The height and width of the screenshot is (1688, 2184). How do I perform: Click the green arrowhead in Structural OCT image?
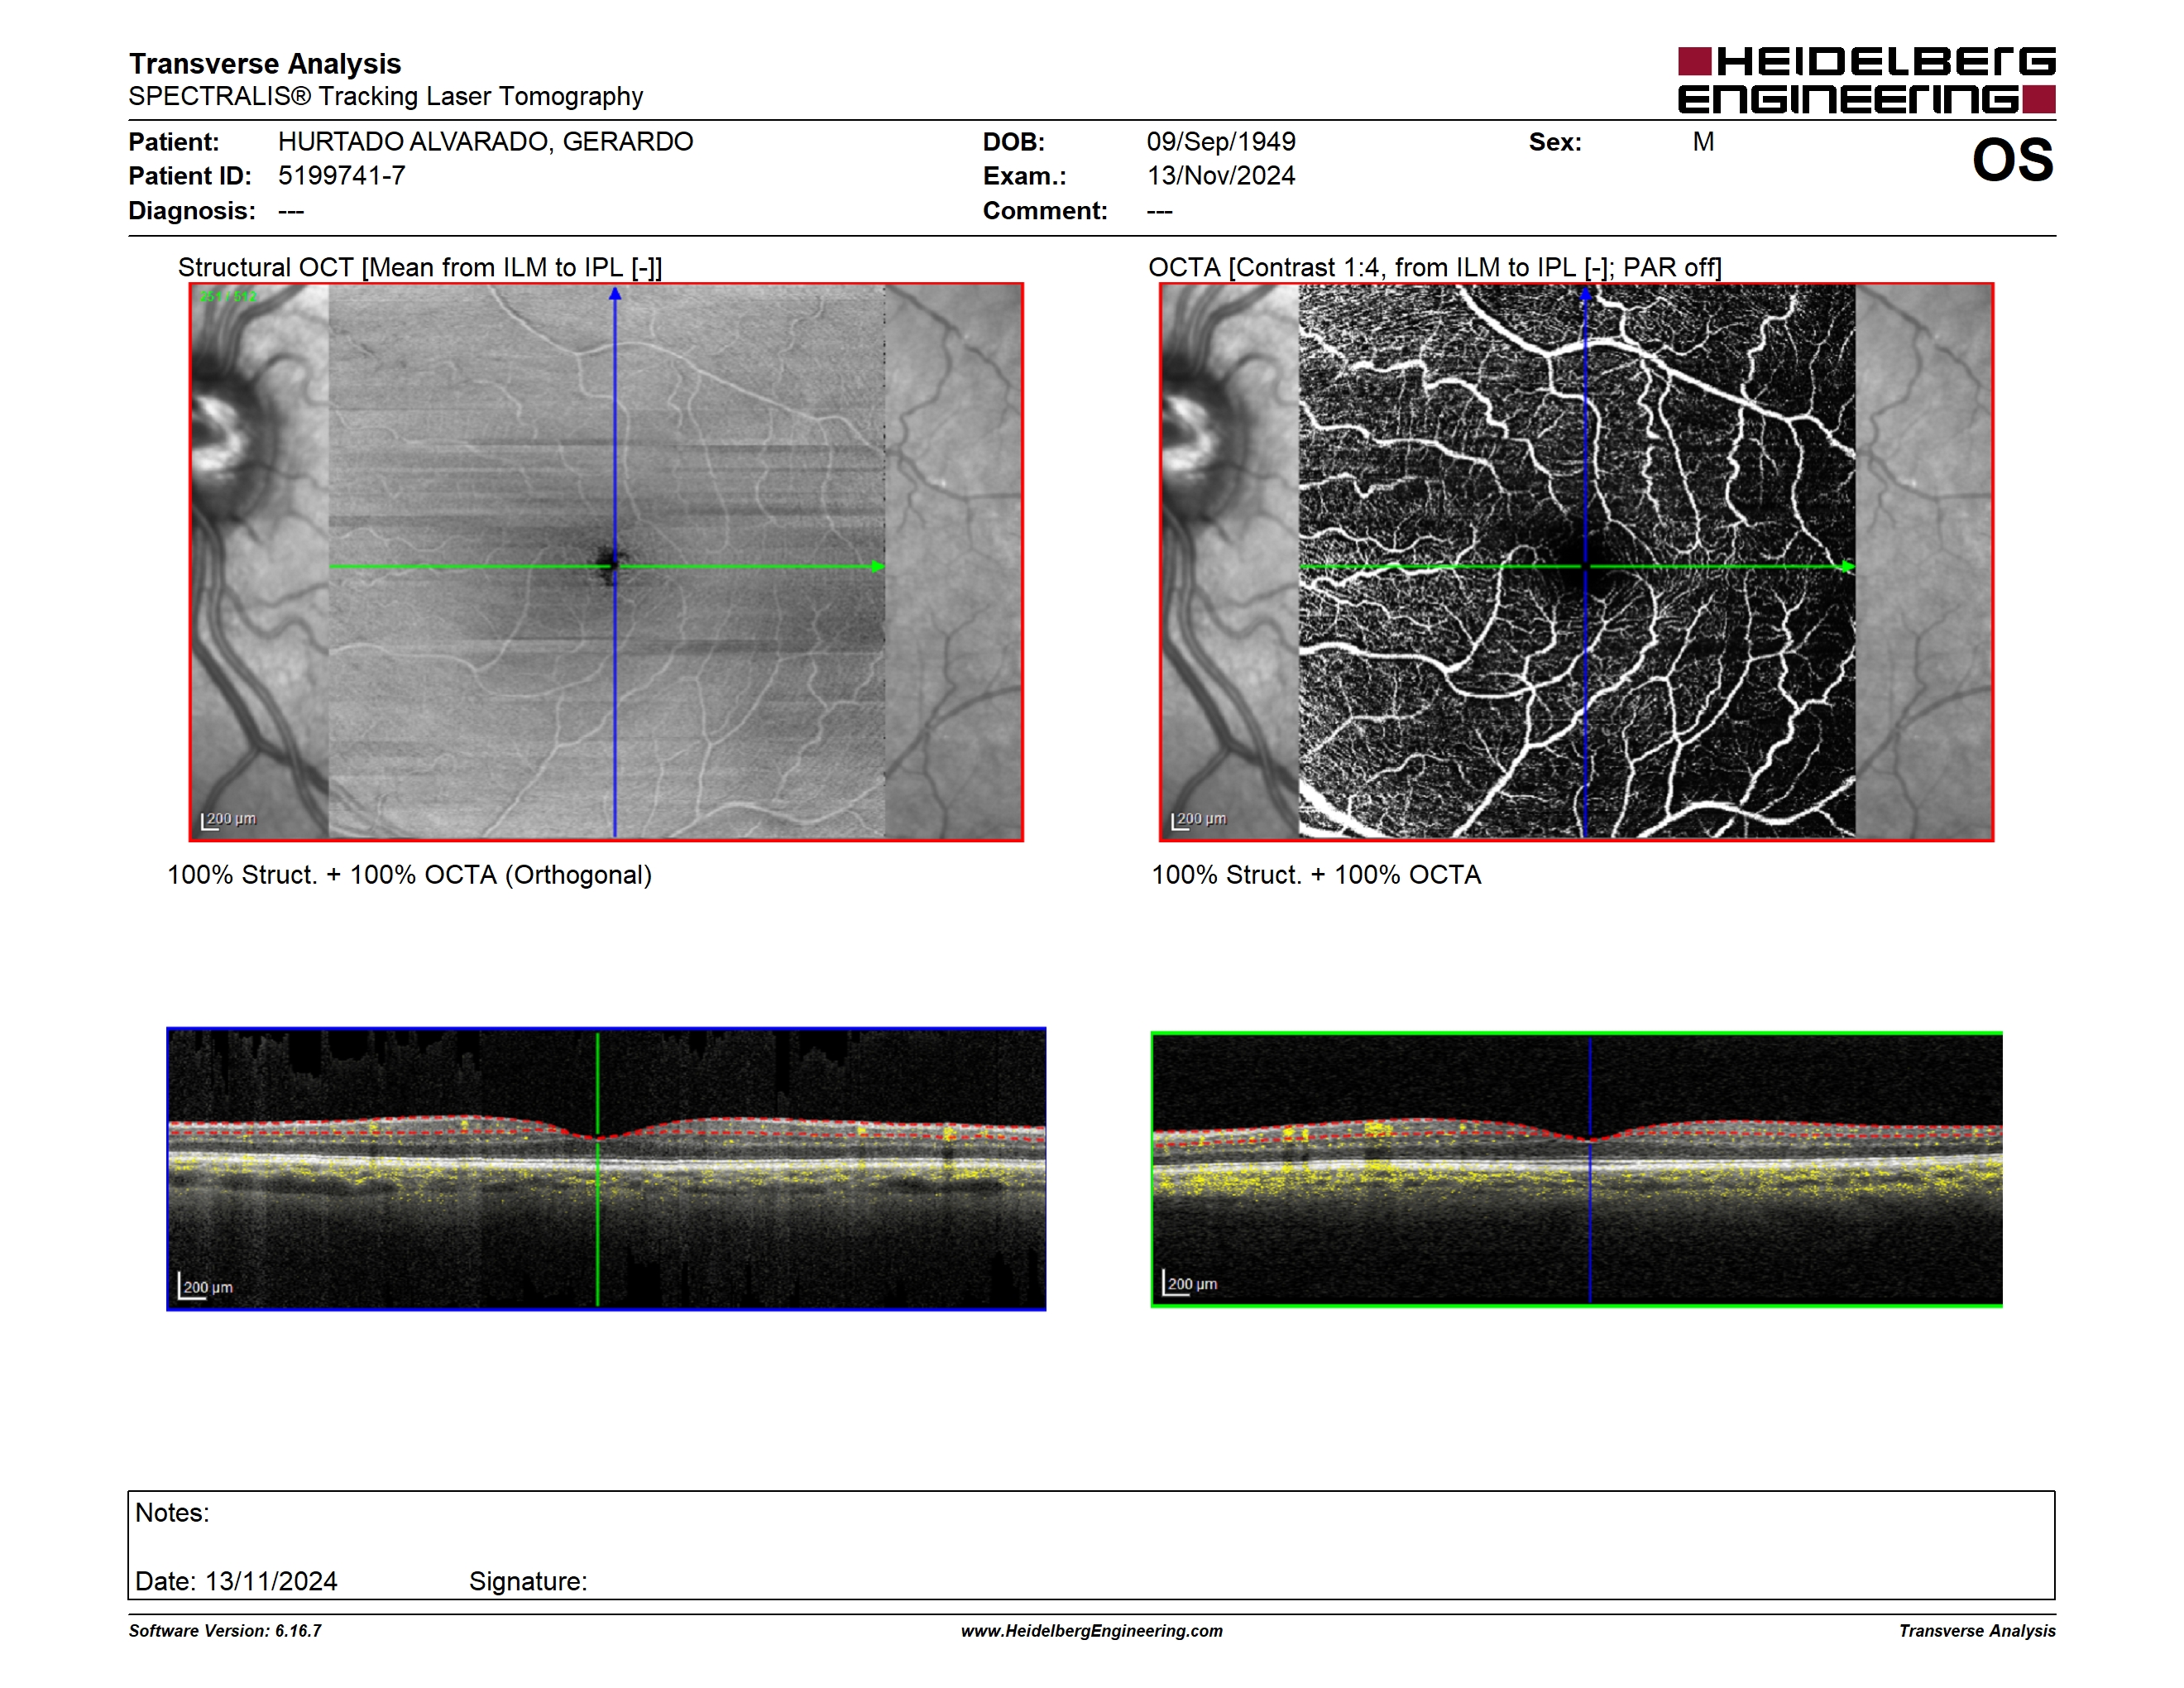[878, 567]
